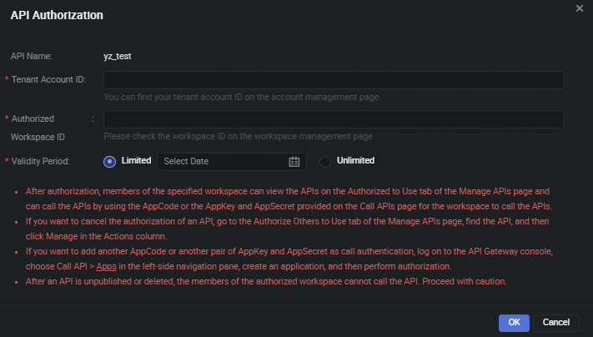The height and width of the screenshot is (337, 593).
Task: Click the Validity Period label
Action: point(40,161)
